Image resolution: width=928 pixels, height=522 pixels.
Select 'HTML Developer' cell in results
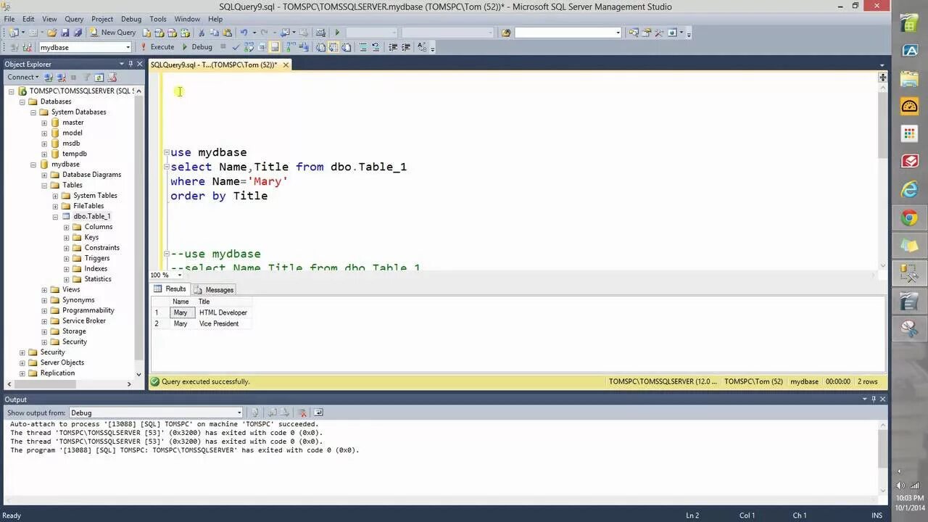click(223, 312)
